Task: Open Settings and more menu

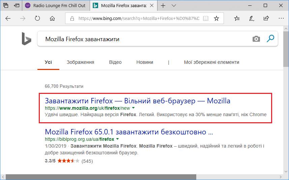Action: (x=281, y=18)
